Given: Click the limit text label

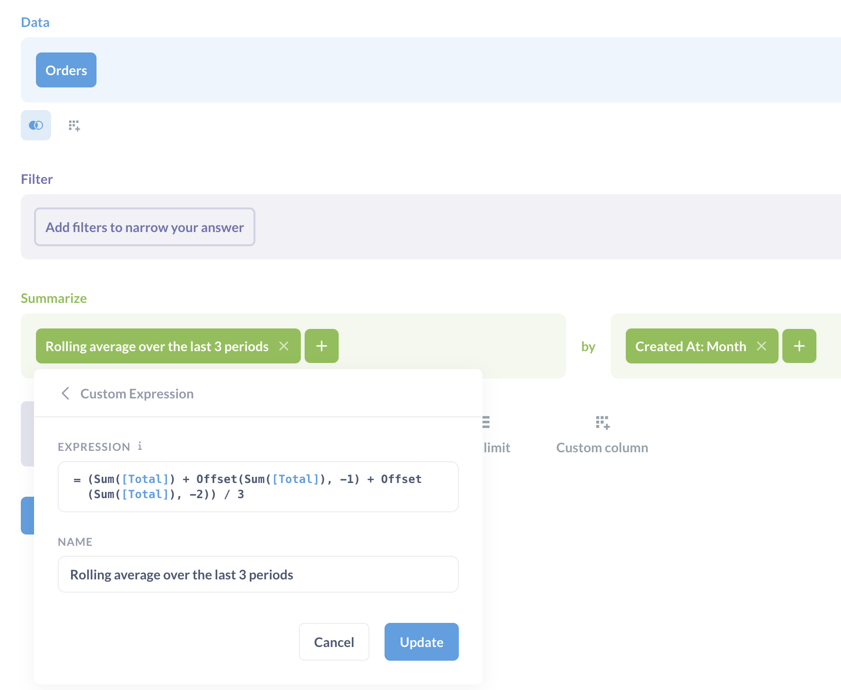Looking at the screenshot, I should click(x=497, y=448).
